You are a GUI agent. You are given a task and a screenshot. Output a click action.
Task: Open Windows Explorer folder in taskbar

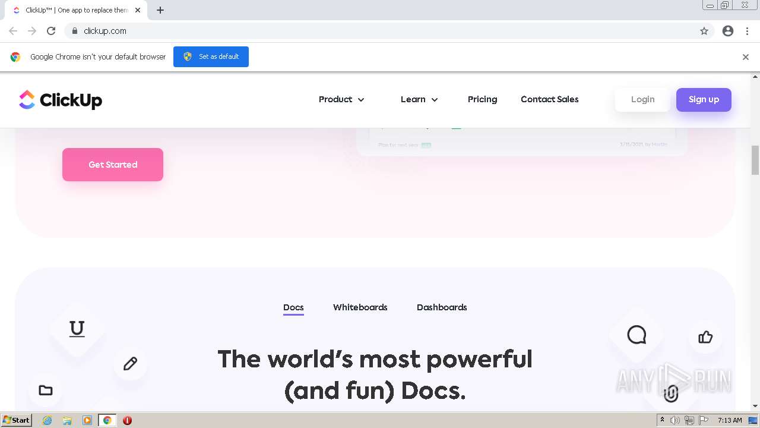tap(67, 420)
